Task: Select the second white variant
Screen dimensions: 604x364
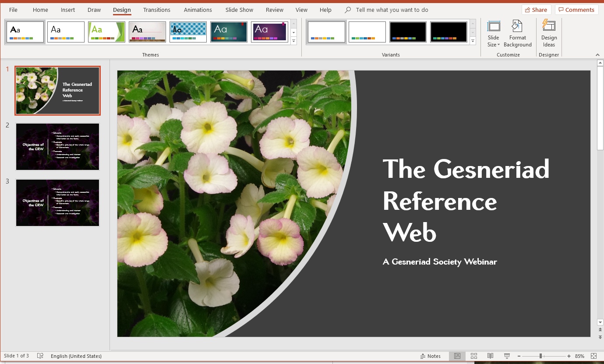Action: [x=367, y=32]
